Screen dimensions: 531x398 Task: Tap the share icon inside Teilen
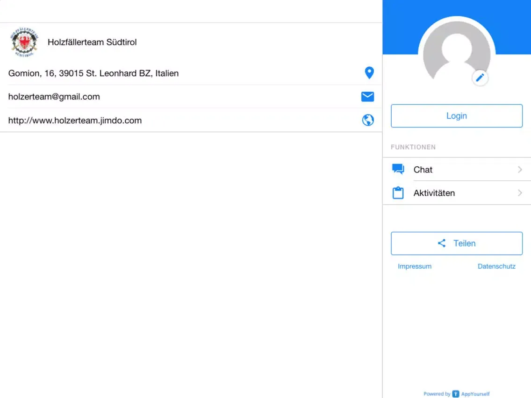click(442, 243)
